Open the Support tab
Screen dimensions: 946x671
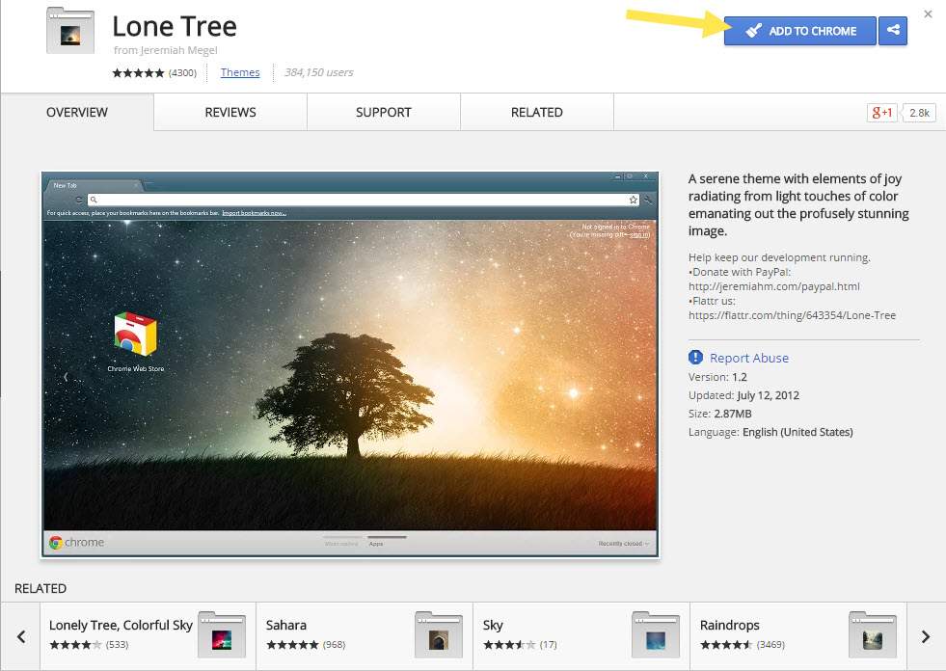(x=384, y=113)
